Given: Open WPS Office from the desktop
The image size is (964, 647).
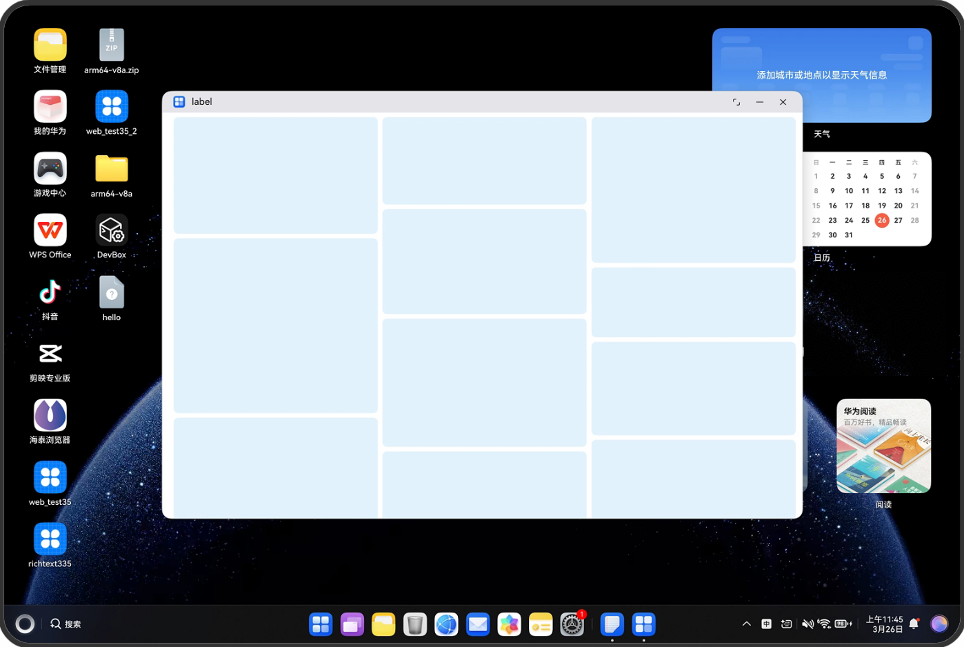Looking at the screenshot, I should pos(50,230).
